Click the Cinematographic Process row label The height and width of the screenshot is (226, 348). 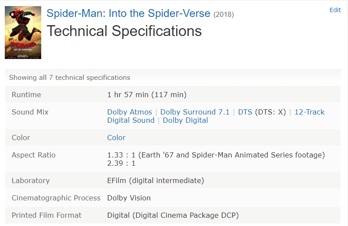pyautogui.click(x=56, y=198)
